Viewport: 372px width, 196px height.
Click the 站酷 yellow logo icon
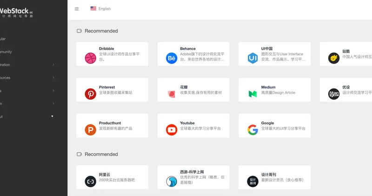click(x=333, y=58)
